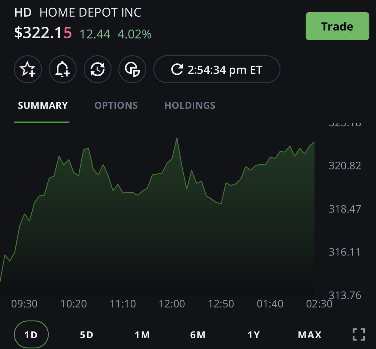Tap the HOME DEPOT INC name
Screen dimensions: 376x349
90,13
